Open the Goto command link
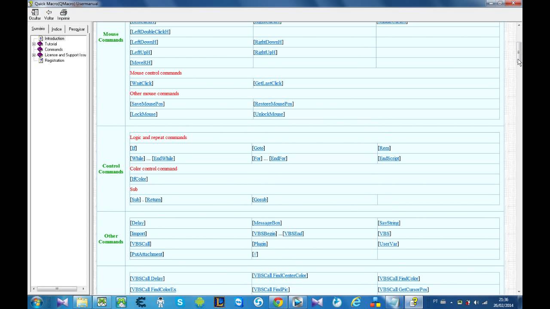The width and height of the screenshot is (550, 309). (x=258, y=148)
